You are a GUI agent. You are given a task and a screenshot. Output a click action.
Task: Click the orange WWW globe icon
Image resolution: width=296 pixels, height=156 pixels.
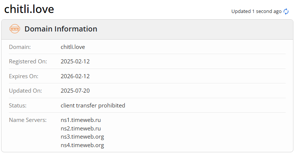click(x=15, y=29)
